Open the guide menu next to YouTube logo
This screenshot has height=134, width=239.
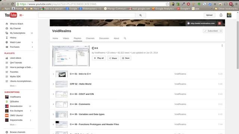[21, 15]
